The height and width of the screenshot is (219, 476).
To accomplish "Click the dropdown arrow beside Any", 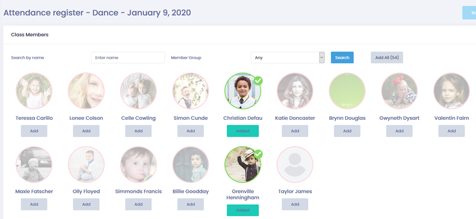I will tap(322, 58).
